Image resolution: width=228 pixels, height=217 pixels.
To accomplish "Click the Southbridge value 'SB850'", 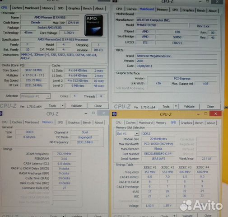I will 177,37.
